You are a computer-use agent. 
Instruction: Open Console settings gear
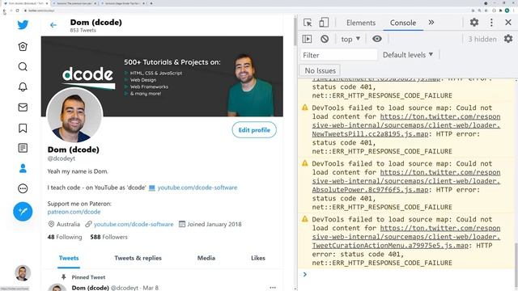[508, 39]
